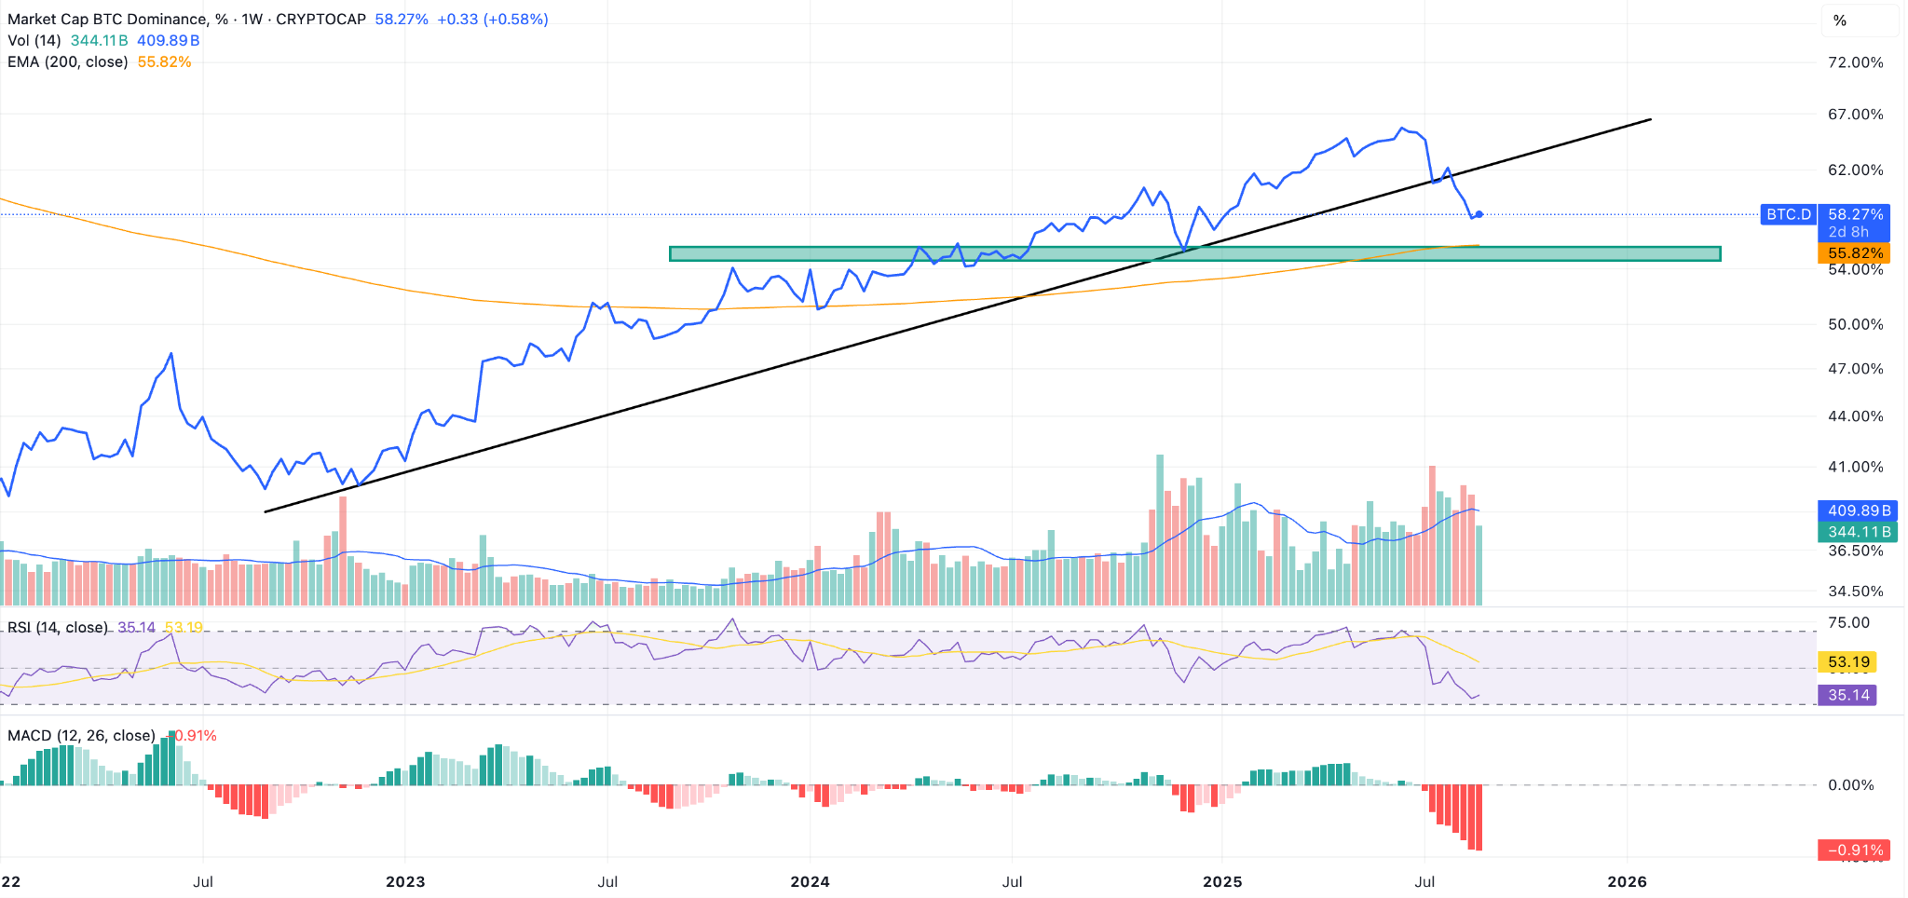This screenshot has height=898, width=1908.
Task: Select the green horizontal support zone rectangle
Action: [1195, 253]
